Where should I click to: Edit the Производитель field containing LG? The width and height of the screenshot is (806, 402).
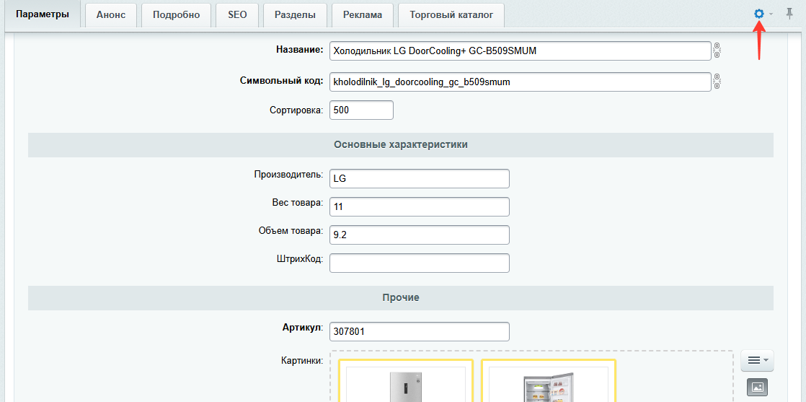point(420,178)
